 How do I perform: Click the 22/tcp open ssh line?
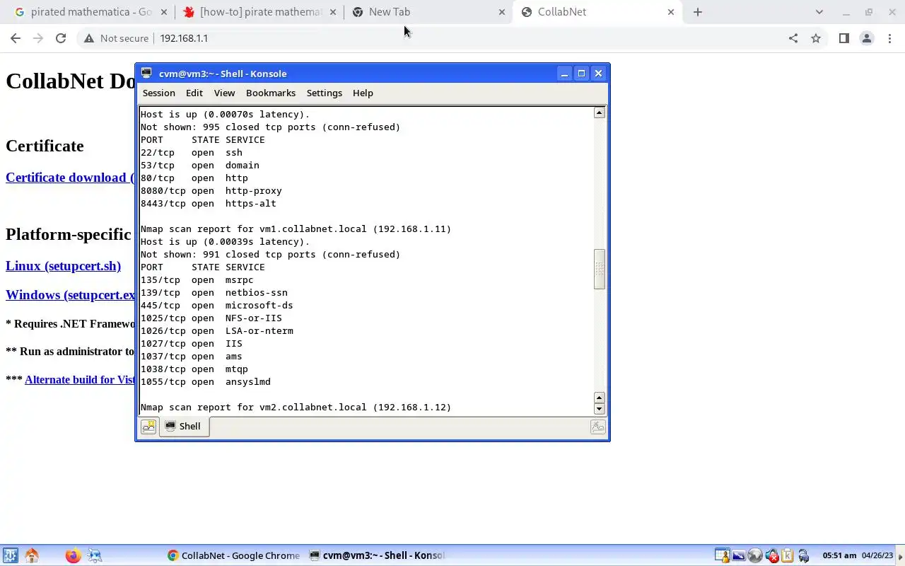191,153
